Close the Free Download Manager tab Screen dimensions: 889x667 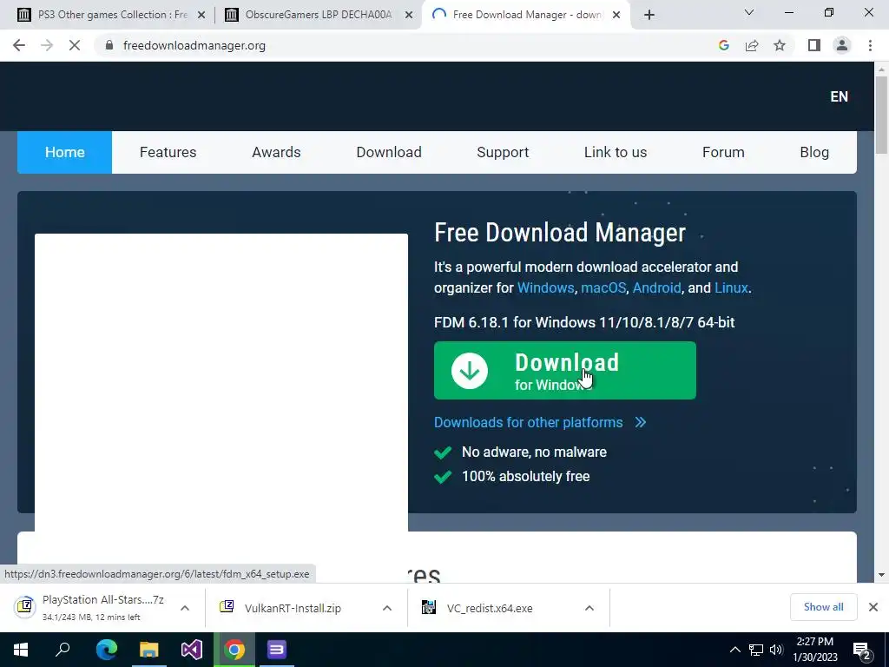616,15
